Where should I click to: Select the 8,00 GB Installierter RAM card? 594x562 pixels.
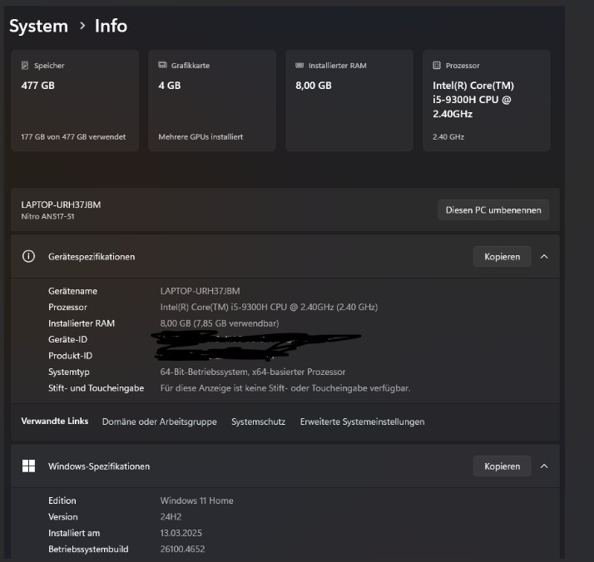tap(349, 101)
